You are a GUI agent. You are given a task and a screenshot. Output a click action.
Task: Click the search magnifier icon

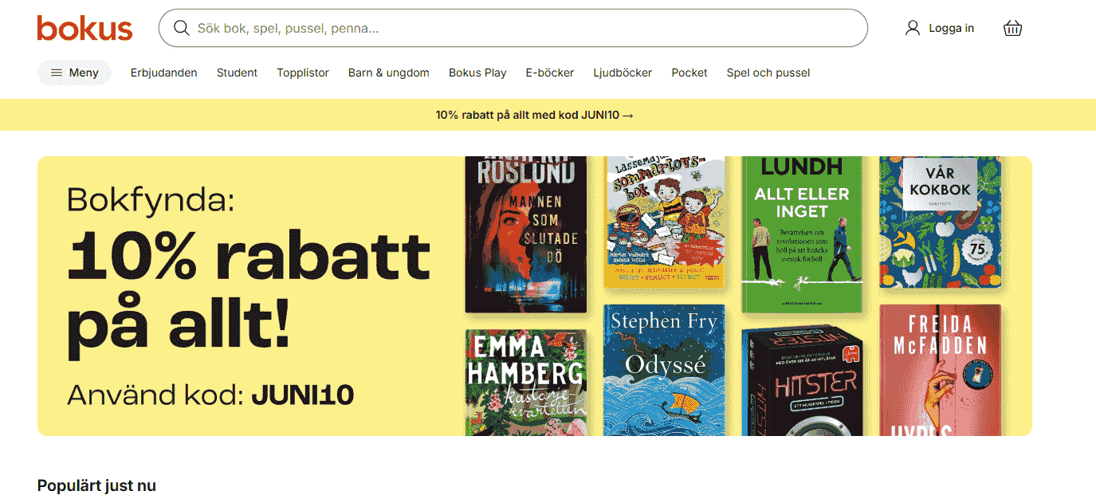point(182,29)
